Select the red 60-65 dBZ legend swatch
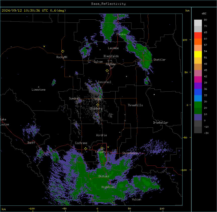 [x=198, y=35]
